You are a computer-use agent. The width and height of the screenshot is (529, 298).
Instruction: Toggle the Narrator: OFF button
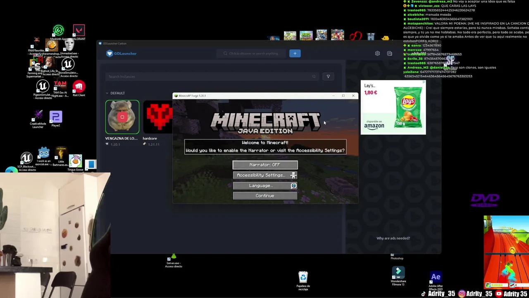(x=265, y=165)
